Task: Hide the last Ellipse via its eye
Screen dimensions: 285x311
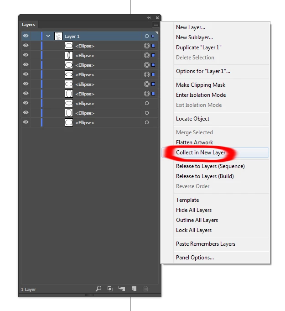Action: (26, 122)
